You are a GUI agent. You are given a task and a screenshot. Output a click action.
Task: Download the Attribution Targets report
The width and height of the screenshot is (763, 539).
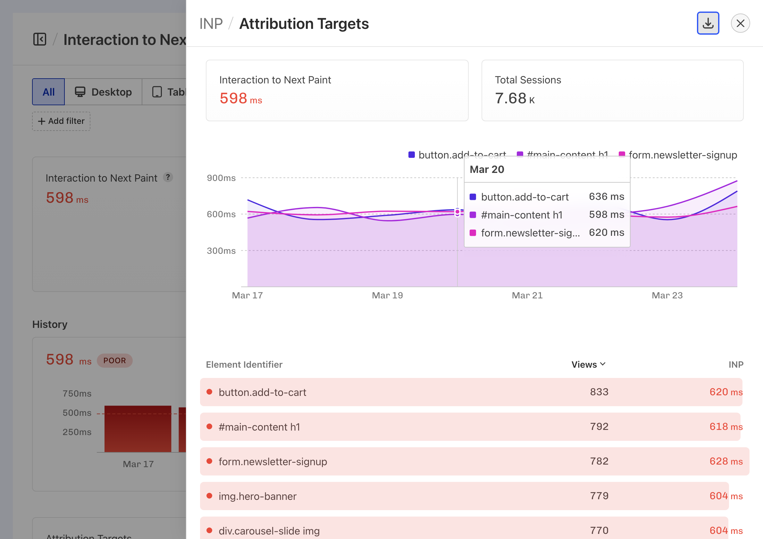708,23
